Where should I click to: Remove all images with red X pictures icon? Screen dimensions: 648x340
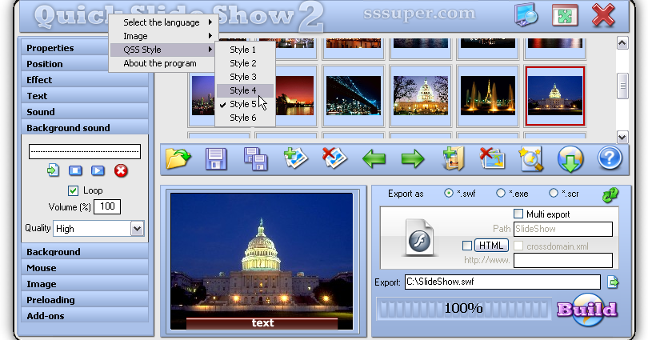[x=492, y=158]
